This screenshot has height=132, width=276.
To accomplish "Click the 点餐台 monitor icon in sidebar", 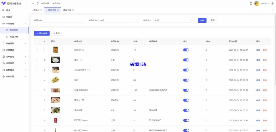I will [4, 17].
